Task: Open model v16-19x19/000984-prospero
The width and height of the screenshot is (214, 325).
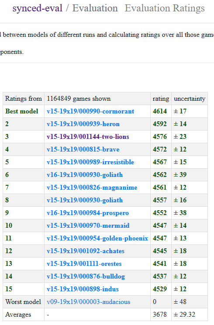Action: click(x=88, y=213)
